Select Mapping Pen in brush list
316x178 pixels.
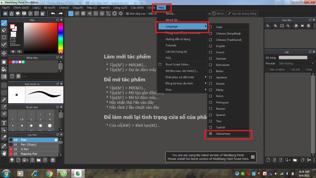(33, 154)
